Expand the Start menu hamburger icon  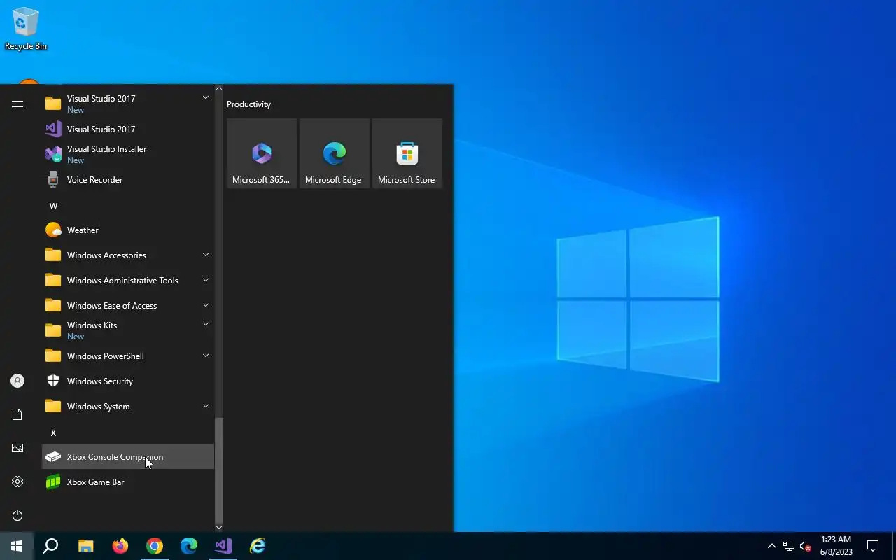point(17,104)
